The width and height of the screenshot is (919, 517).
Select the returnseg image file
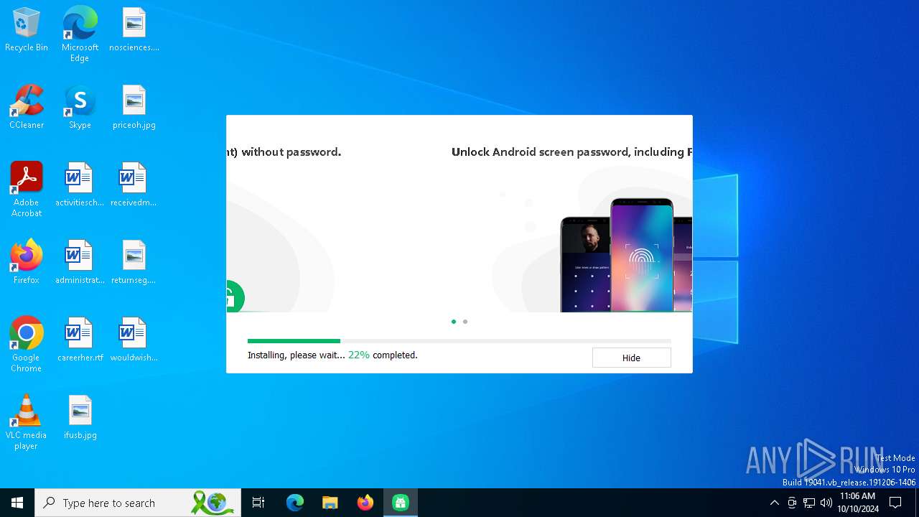click(134, 263)
